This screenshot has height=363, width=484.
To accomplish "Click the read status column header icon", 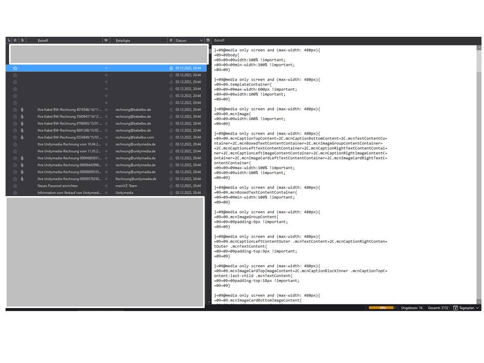I will click(106, 40).
